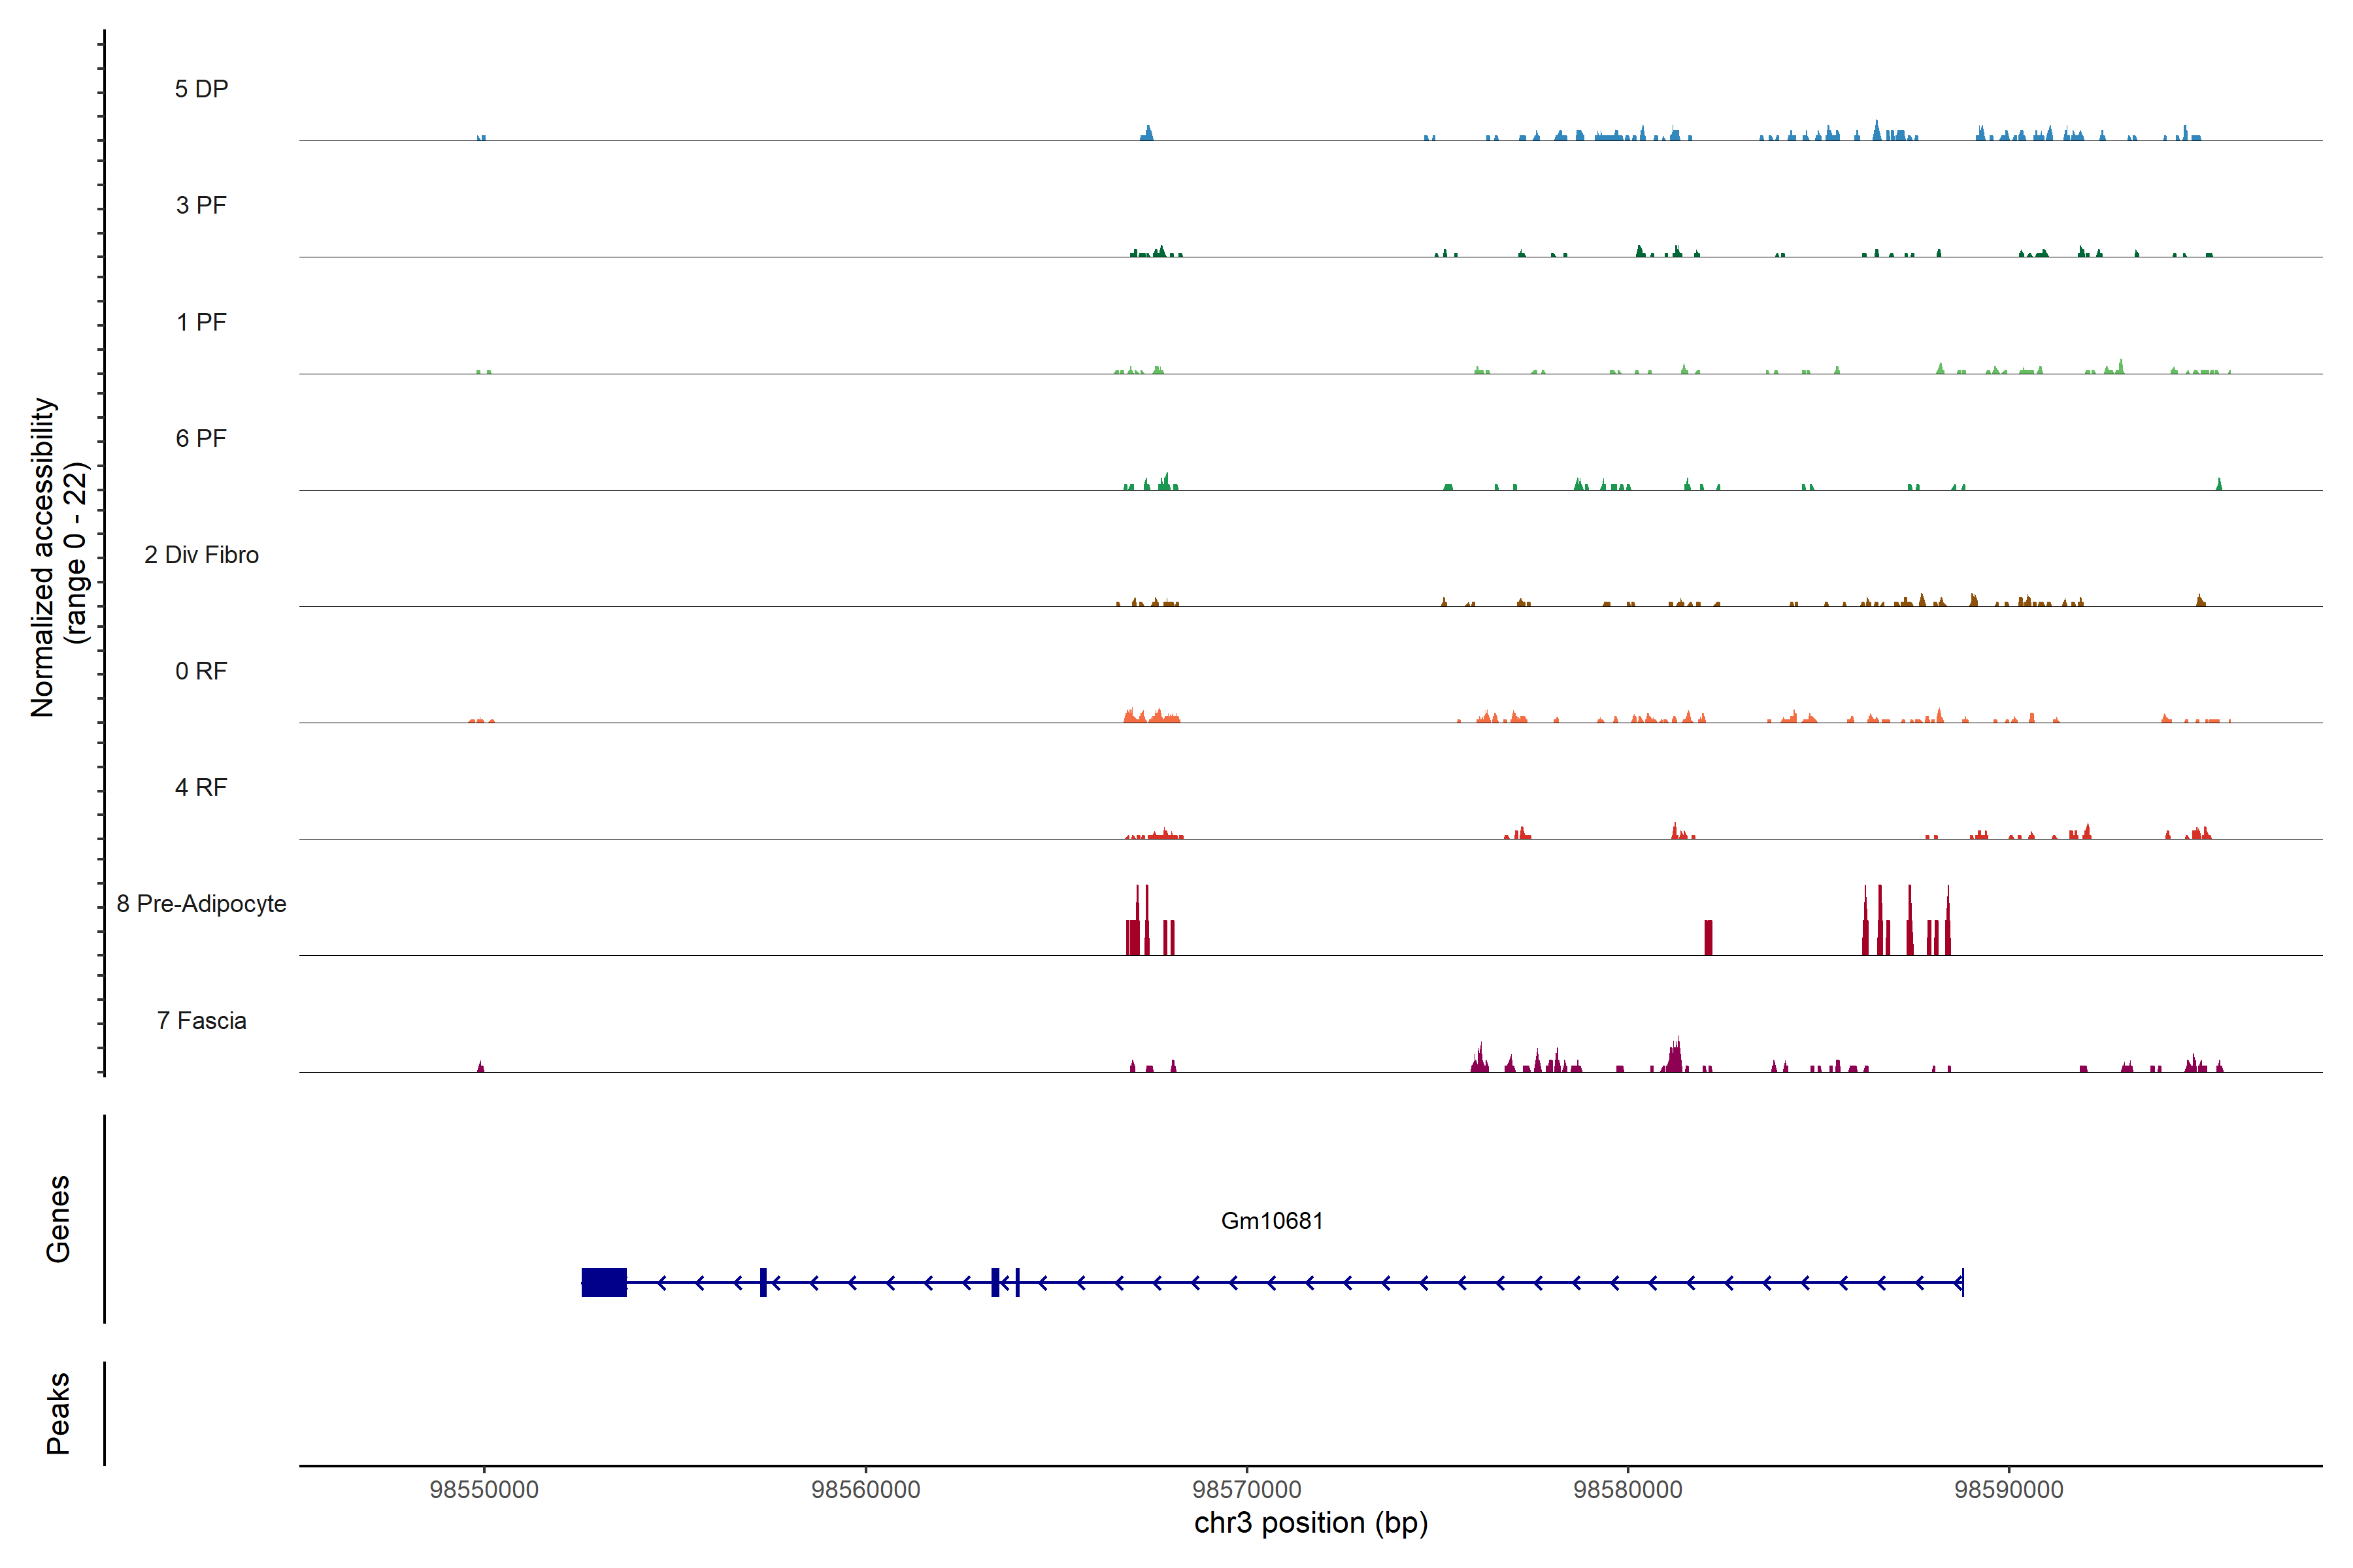Click the 98590000 axis tick label
This screenshot has height=1568, width=2353.
[x=2009, y=1490]
